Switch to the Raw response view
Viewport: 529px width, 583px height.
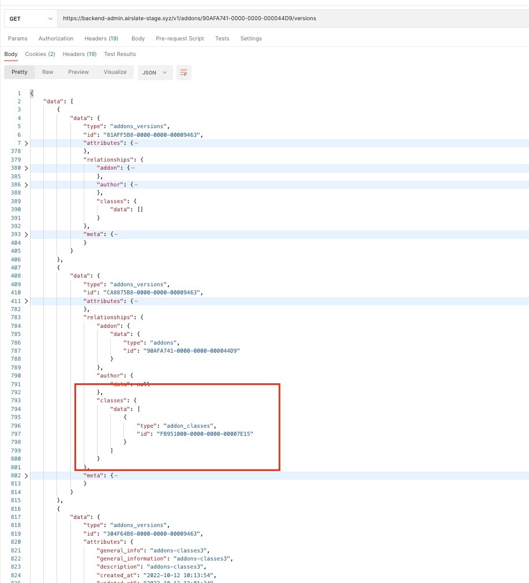click(x=47, y=72)
